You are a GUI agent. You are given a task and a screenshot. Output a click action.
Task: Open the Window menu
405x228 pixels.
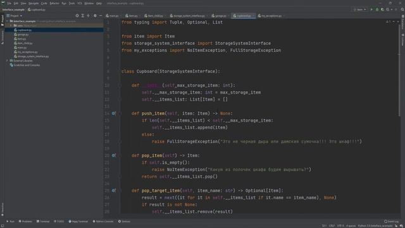[89, 3]
